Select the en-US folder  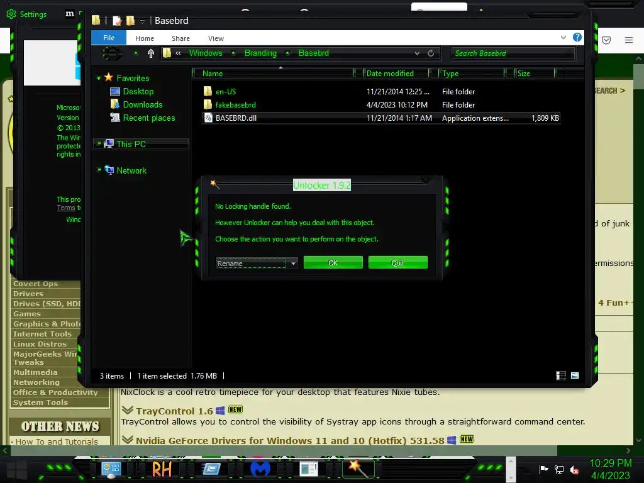pos(226,92)
